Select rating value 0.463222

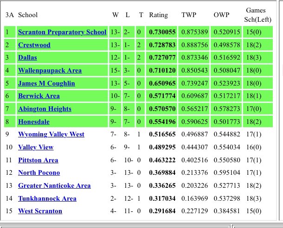(x=162, y=160)
